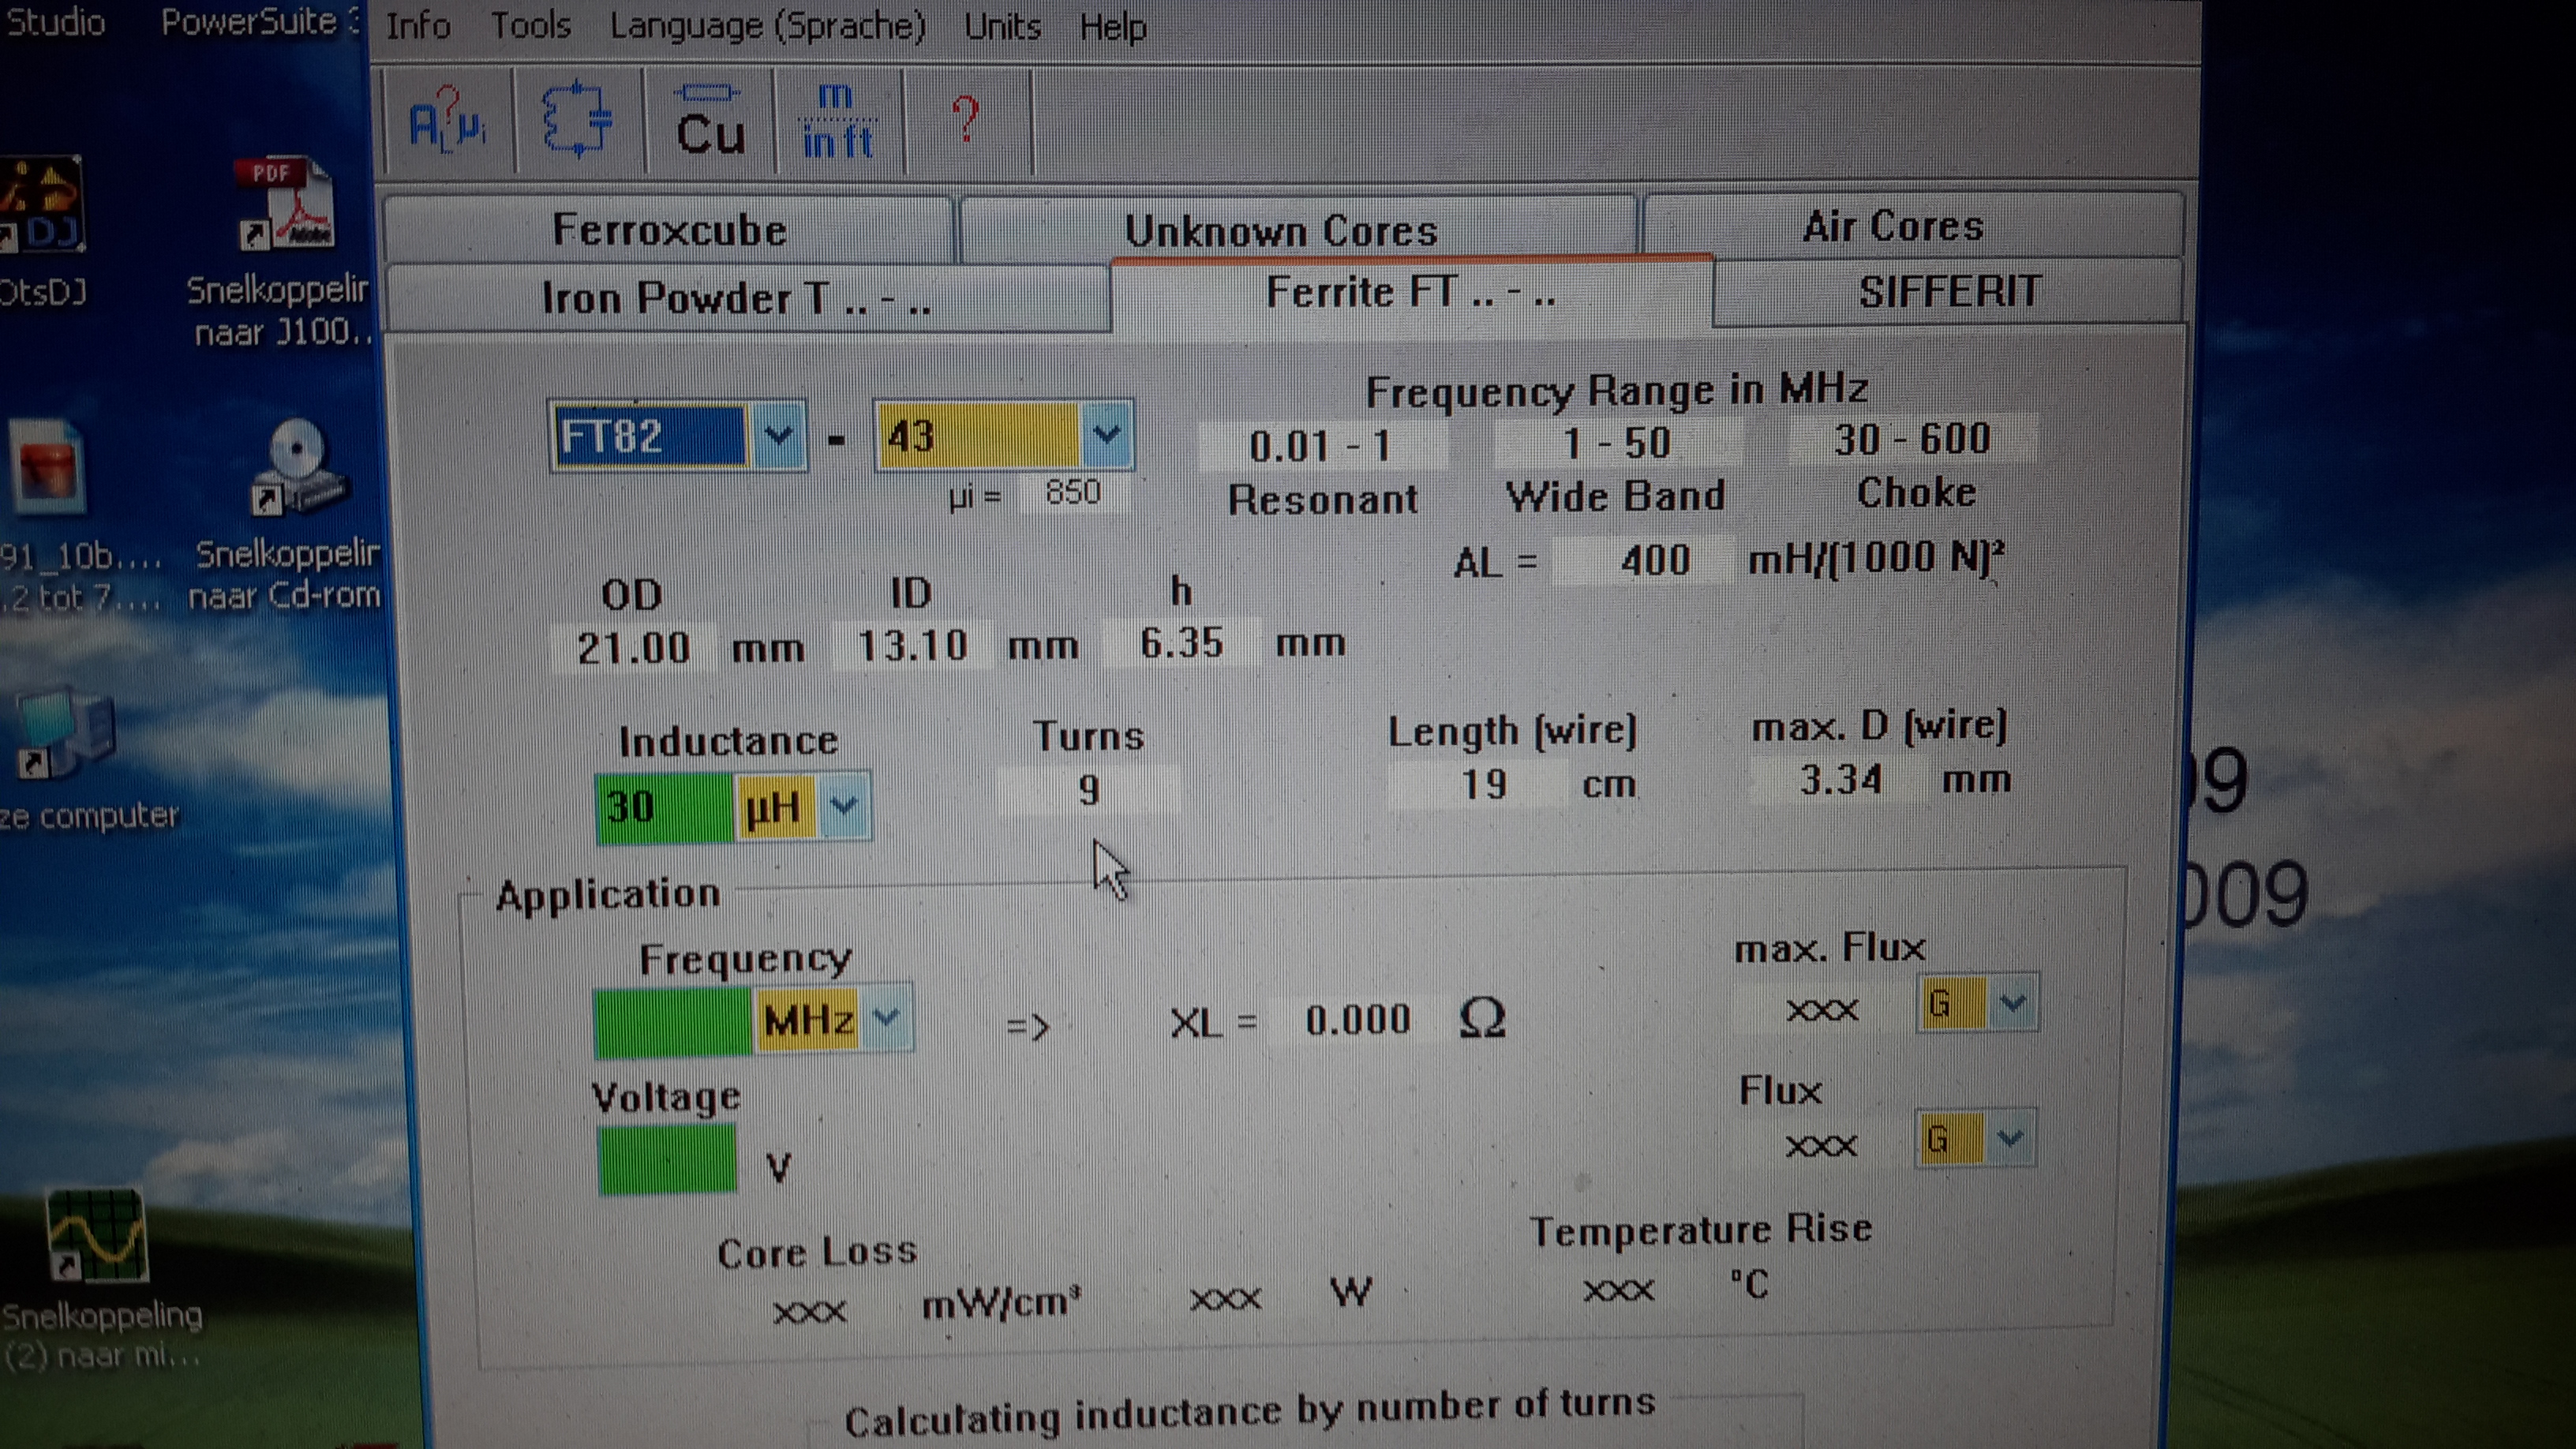This screenshot has width=2576, height=1449.
Task: Open the PDF shortcut on the desktop
Action: pos(285,205)
